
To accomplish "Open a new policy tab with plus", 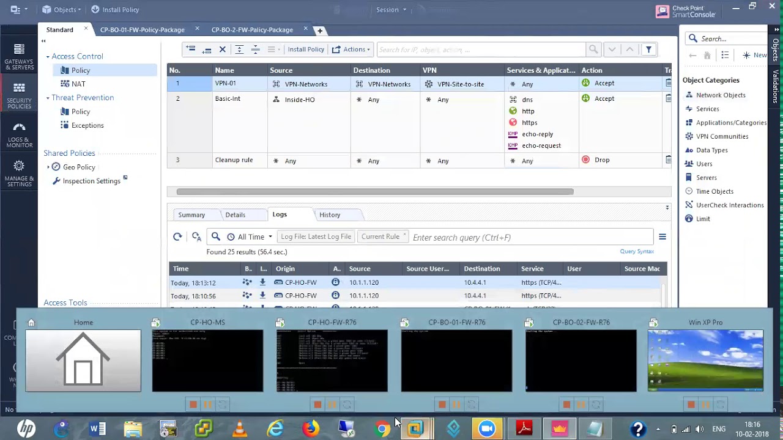I will coord(319,31).
